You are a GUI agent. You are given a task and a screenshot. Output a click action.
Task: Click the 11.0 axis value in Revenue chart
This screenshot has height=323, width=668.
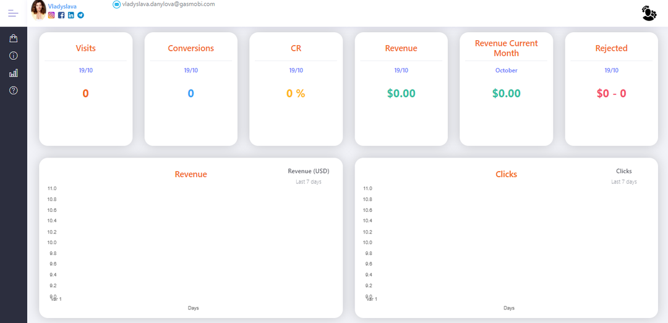tap(53, 188)
